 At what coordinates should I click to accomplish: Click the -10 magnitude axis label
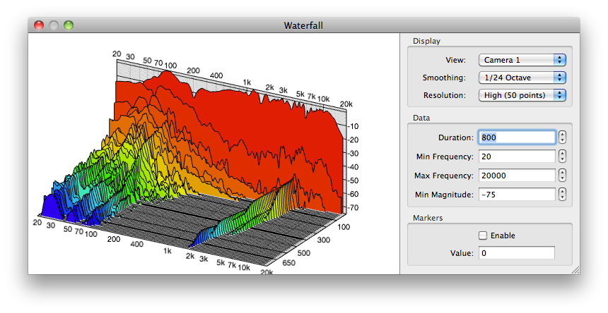[353, 126]
